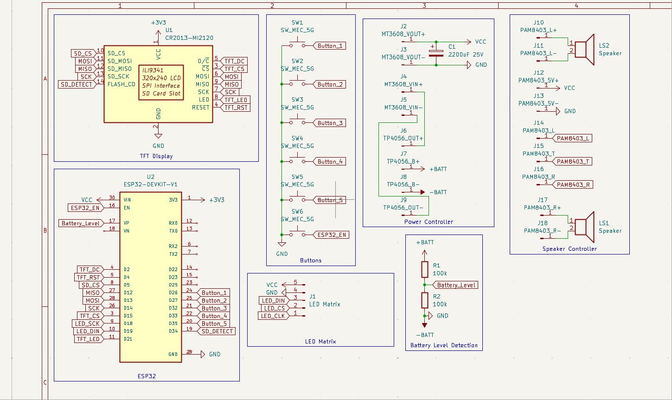
Task: Click the 'LED Matrix' value text beside J1
Action: pos(325,304)
